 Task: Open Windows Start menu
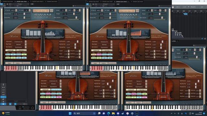click(70, 113)
